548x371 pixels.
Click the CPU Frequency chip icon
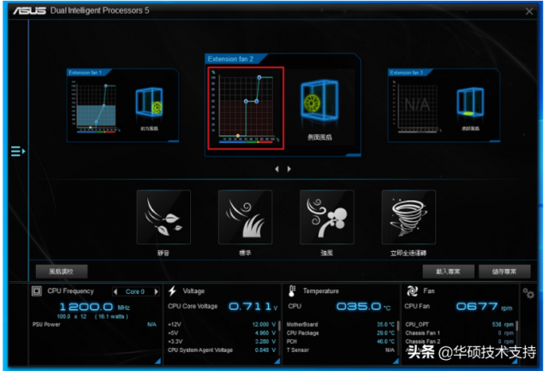click(x=37, y=291)
